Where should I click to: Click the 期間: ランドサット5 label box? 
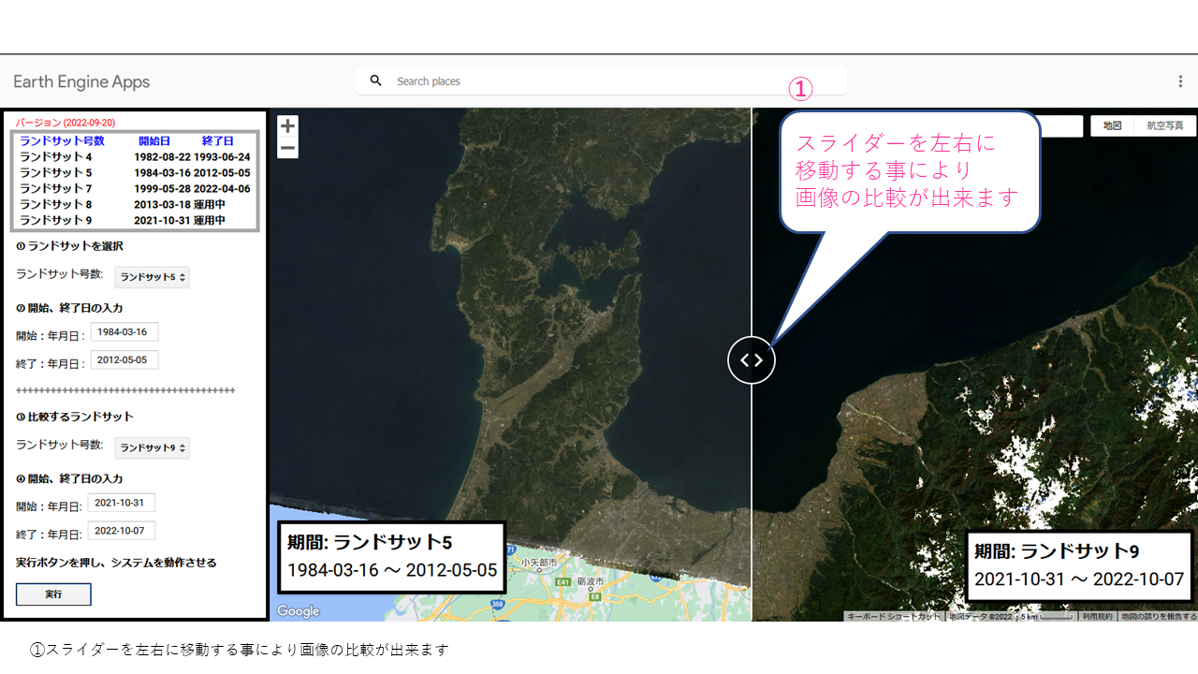pos(392,557)
